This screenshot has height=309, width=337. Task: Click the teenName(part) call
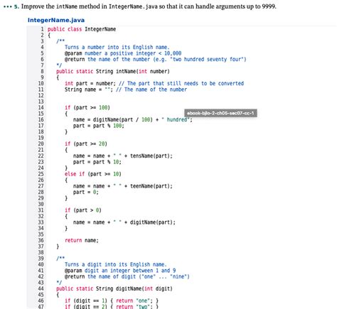click(x=151, y=186)
